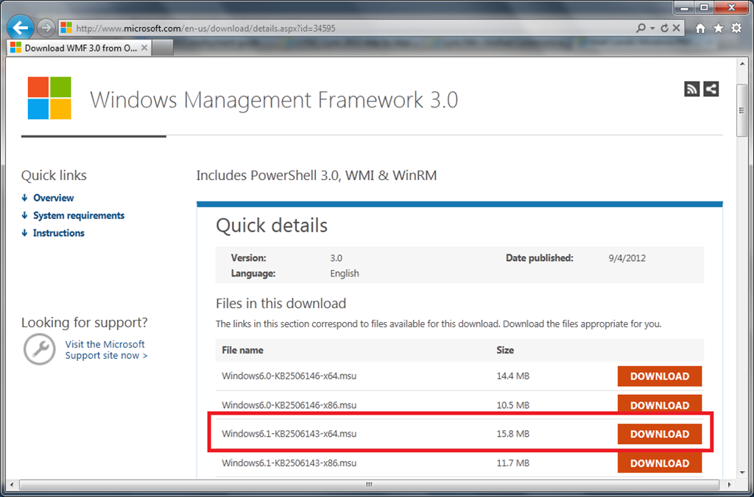754x497 pixels.
Task: Download Windows6.0-KB2506146-x86.msu
Action: coord(659,405)
